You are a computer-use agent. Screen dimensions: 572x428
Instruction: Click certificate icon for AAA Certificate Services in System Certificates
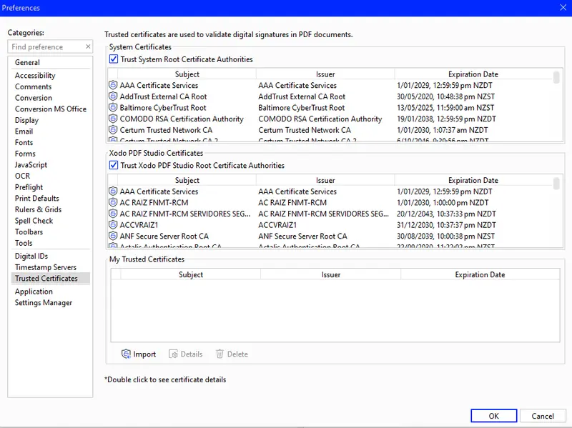(x=113, y=85)
